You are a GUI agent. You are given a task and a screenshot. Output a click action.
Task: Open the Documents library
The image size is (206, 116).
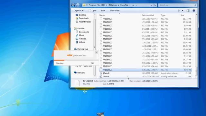(x=82, y=32)
